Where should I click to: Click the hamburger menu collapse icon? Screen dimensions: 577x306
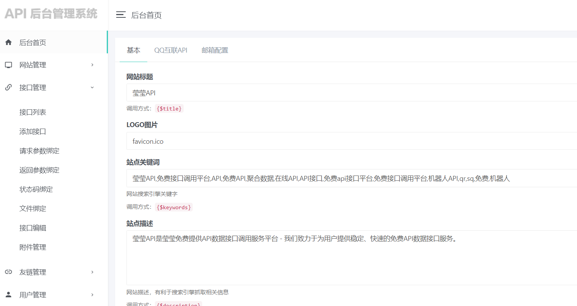[121, 15]
